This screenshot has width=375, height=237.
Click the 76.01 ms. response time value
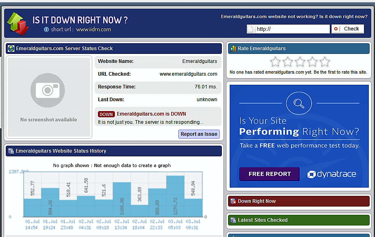point(206,87)
